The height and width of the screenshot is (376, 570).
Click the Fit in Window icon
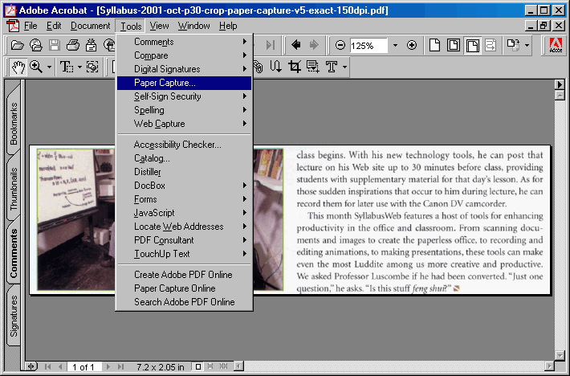click(x=454, y=45)
